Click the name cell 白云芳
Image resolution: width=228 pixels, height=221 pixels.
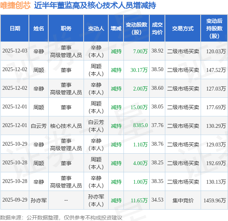click(x=39, y=126)
